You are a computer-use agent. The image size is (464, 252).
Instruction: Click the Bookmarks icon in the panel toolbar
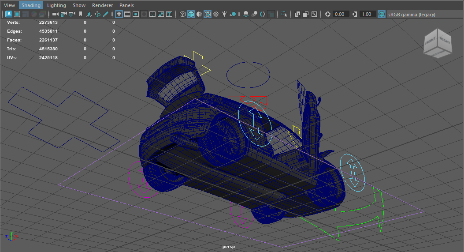click(x=81, y=14)
